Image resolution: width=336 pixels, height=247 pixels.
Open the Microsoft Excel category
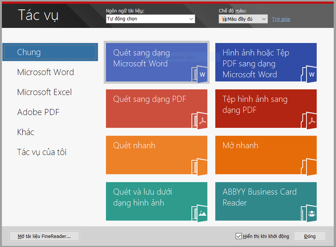[x=44, y=92]
